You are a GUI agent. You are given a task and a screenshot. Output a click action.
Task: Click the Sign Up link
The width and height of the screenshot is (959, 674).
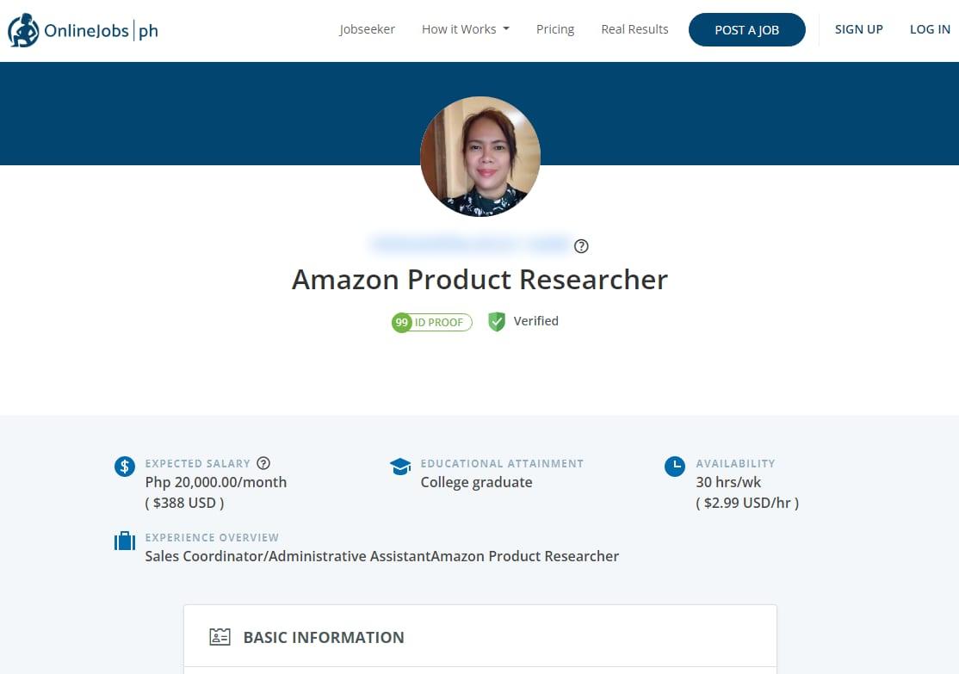click(x=858, y=29)
